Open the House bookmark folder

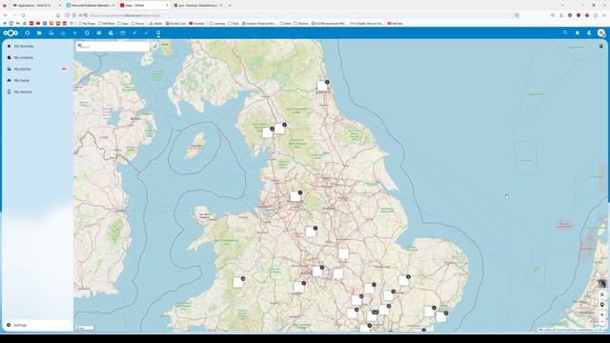[137, 23]
